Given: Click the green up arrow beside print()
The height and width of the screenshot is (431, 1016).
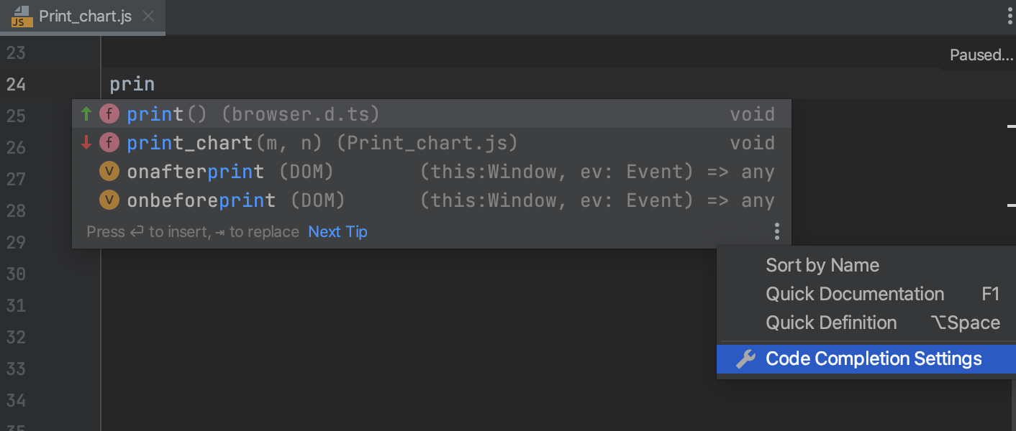Looking at the screenshot, I should [86, 114].
